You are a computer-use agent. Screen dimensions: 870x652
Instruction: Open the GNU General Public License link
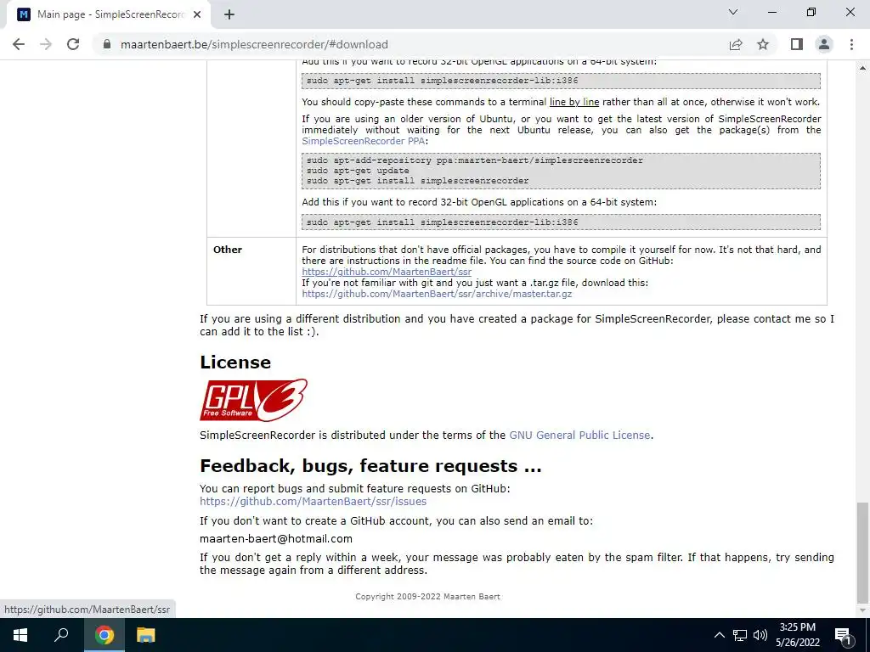pos(579,436)
